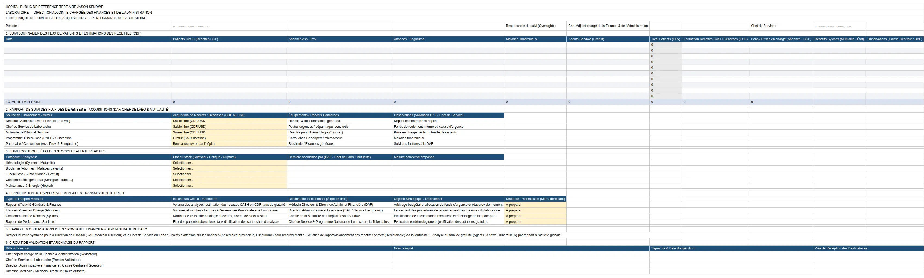Select section 1 heading SUIVI JOURNALIER DES FLUX
Viewport: 924px width, 278px height.
point(87,33)
